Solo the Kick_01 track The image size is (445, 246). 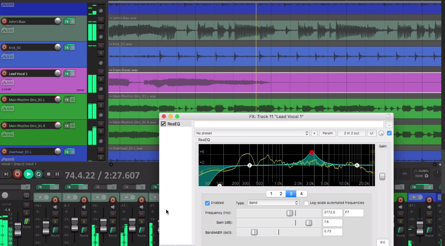click(101, 53)
